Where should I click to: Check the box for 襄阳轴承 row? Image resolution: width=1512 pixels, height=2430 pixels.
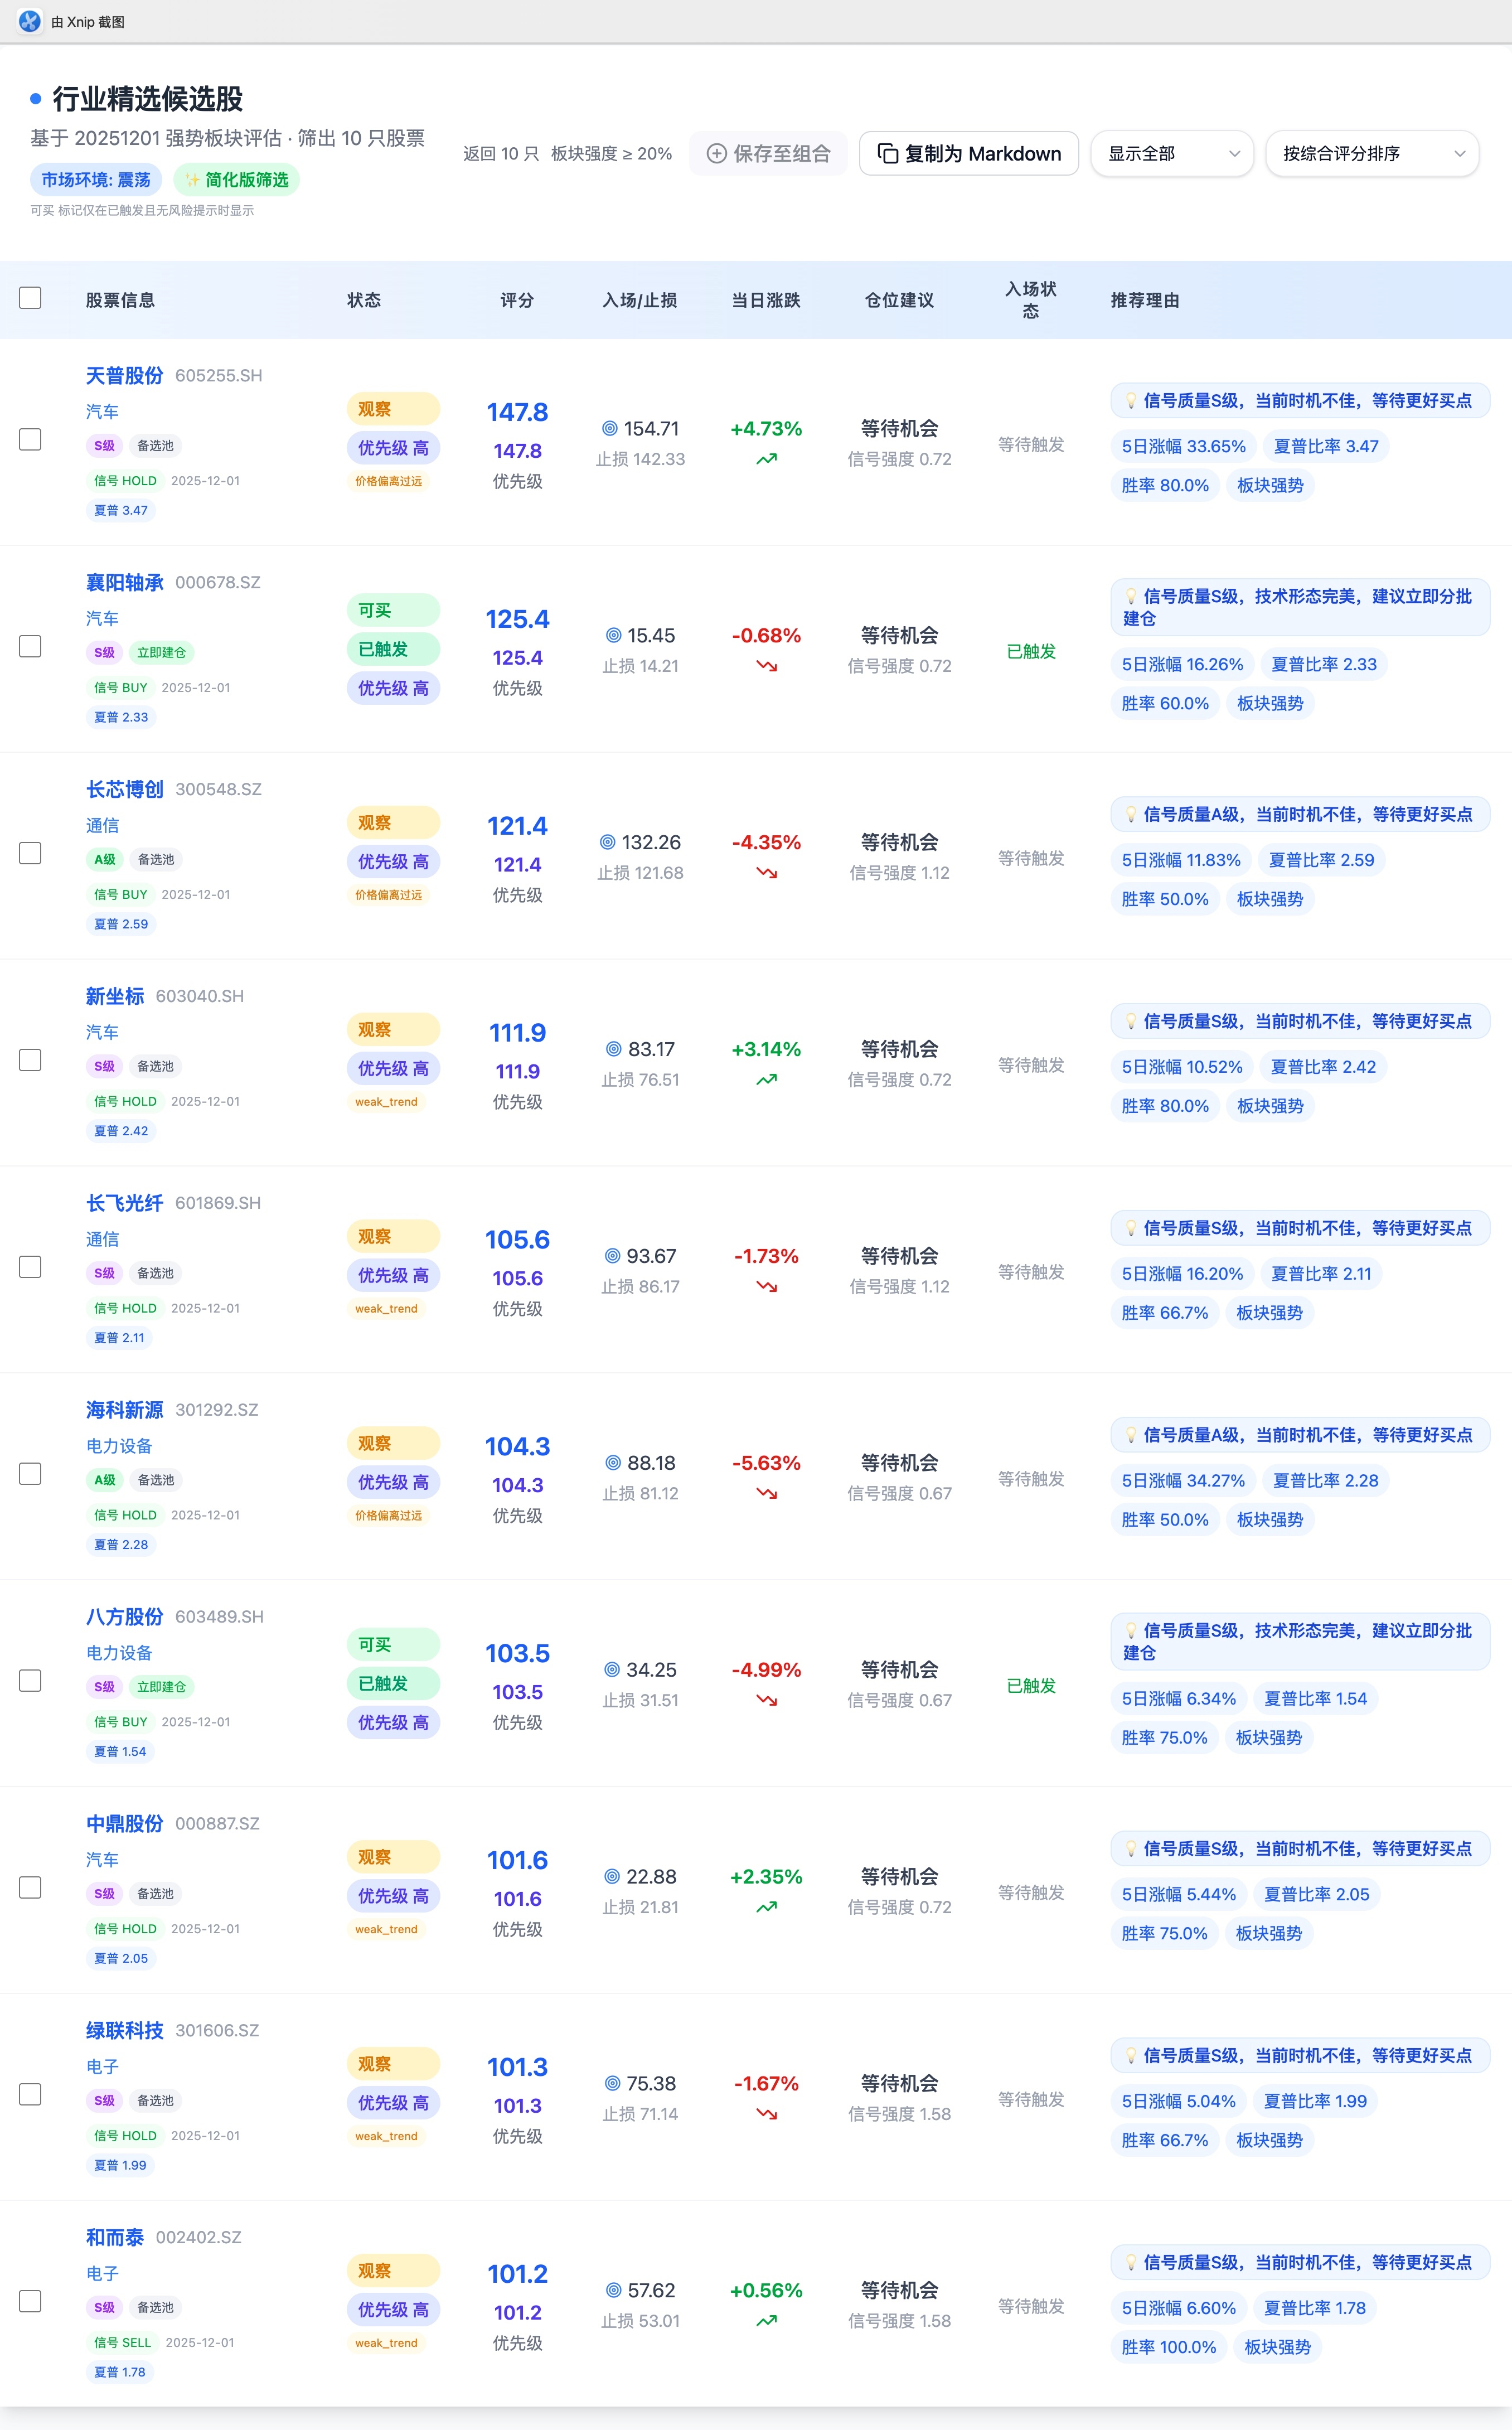click(x=30, y=646)
